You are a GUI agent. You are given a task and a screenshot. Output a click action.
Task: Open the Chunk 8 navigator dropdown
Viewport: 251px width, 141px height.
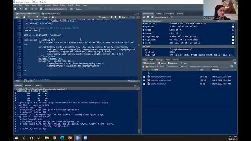point(29,81)
